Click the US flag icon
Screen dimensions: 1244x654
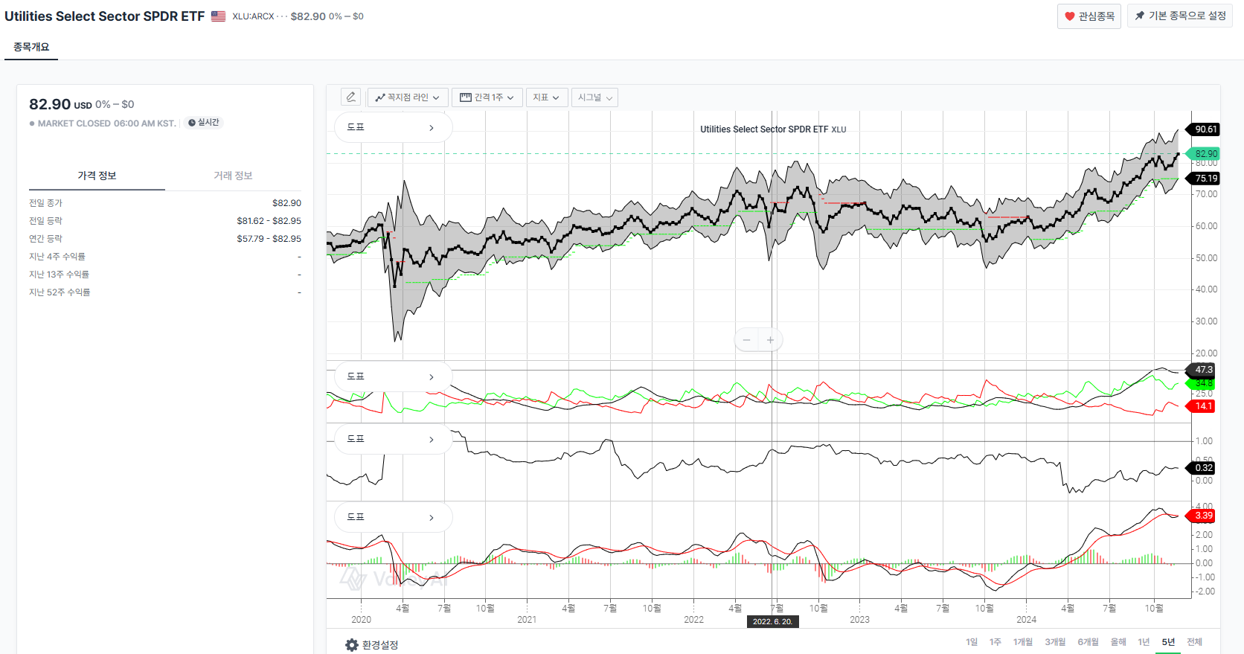click(218, 16)
